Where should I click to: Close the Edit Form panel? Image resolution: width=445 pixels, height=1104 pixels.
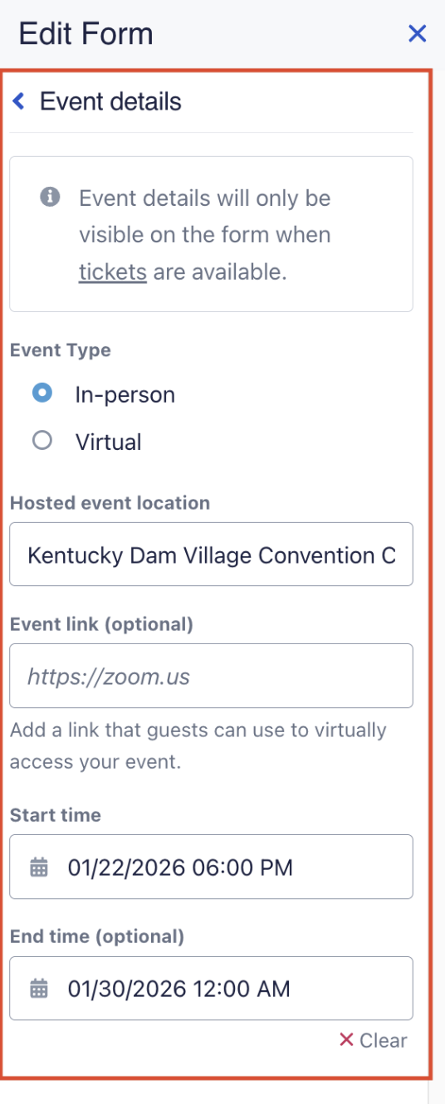(x=417, y=34)
